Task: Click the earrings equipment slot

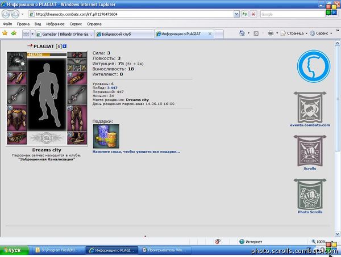Action: point(77,54)
